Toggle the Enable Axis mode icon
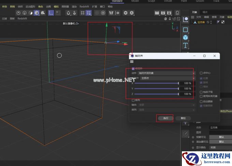Image resolution: width=232 pixels, height=166 pixels. (x=51, y=13)
